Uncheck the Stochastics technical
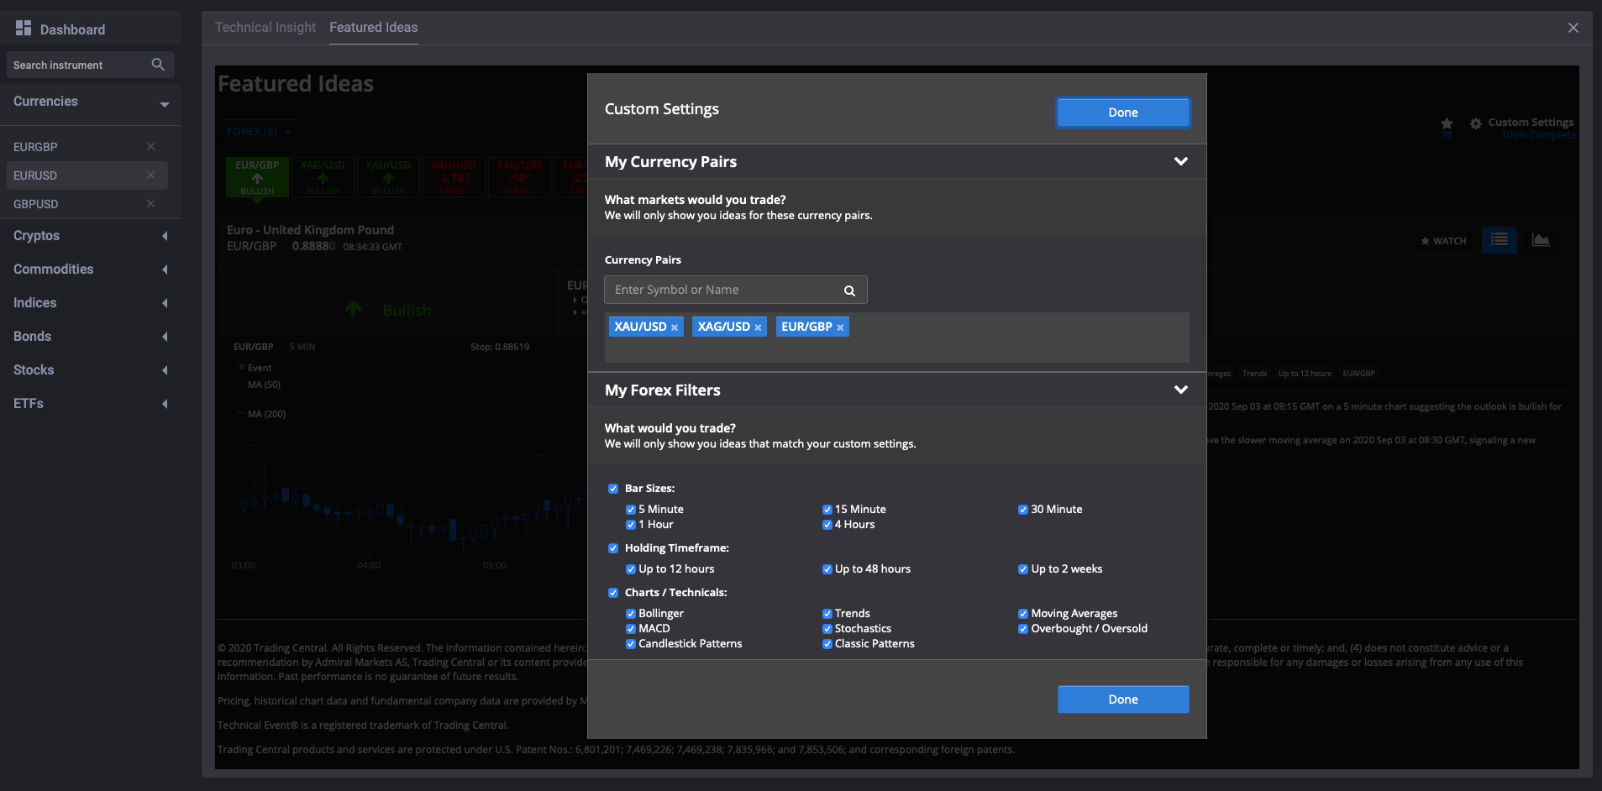1602x791 pixels. (x=827, y=629)
